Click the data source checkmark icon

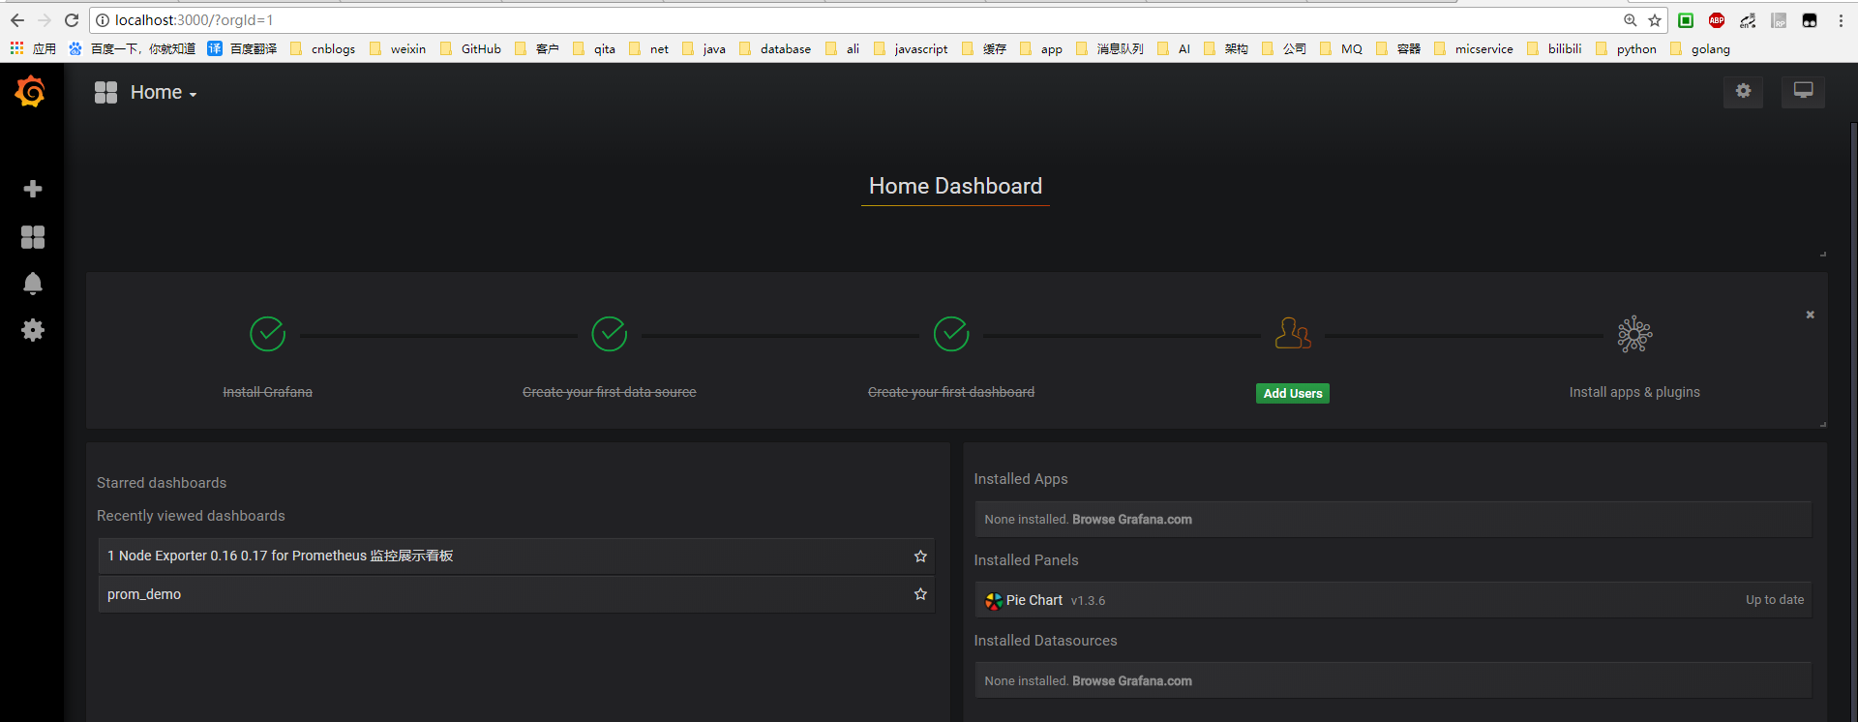pyautogui.click(x=610, y=334)
